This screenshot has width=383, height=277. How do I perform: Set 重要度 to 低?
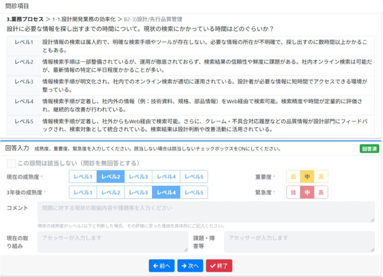(293, 177)
